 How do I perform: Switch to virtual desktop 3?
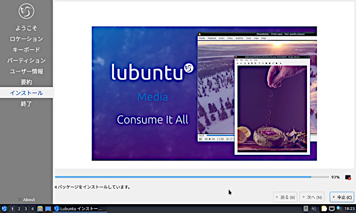coord(26,209)
